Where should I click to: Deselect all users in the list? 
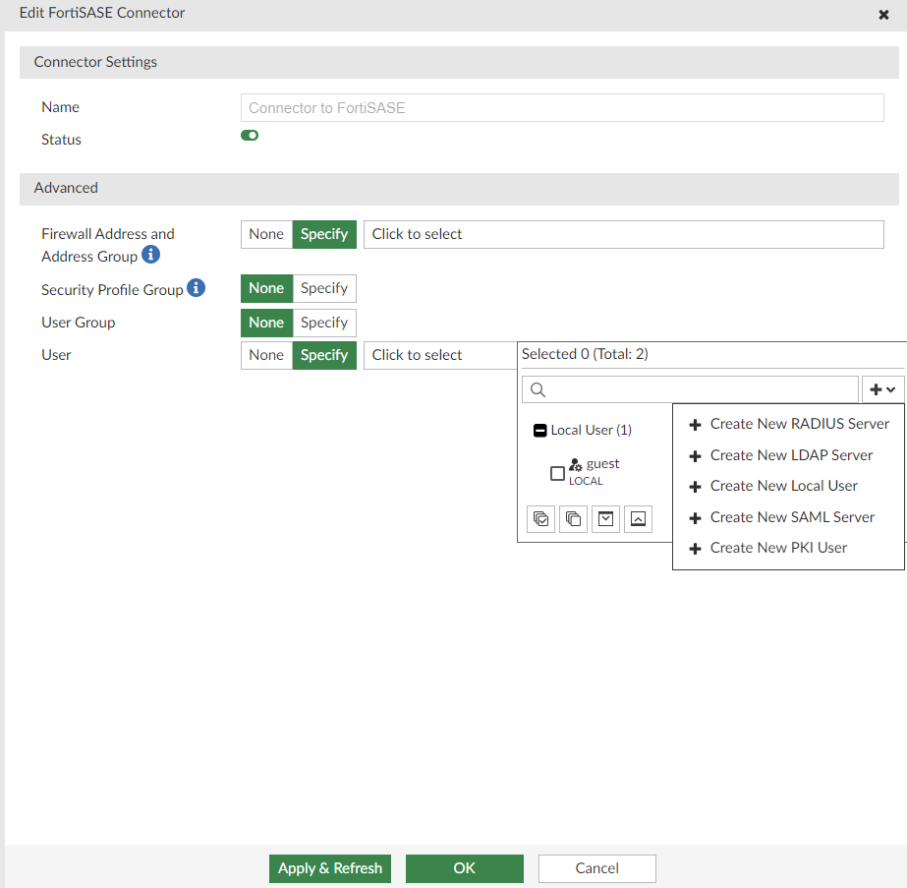(573, 518)
